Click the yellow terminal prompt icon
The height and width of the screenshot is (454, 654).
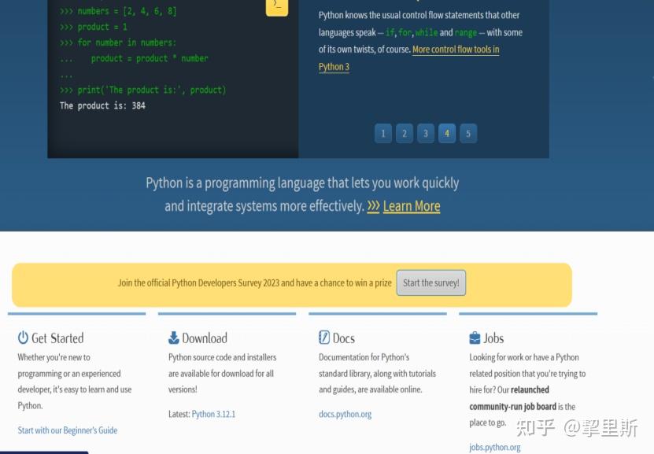(277, 7)
